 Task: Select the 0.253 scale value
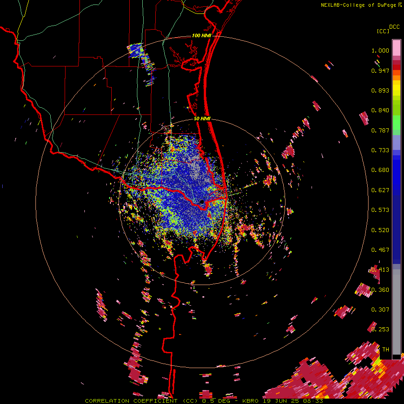click(380, 329)
